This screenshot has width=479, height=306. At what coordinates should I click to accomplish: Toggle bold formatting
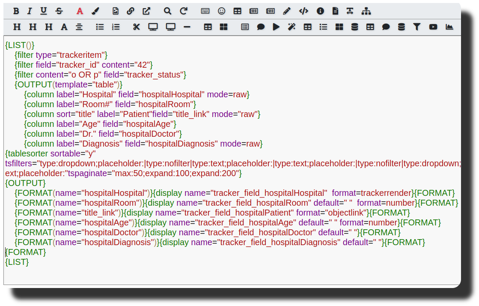pyautogui.click(x=16, y=11)
